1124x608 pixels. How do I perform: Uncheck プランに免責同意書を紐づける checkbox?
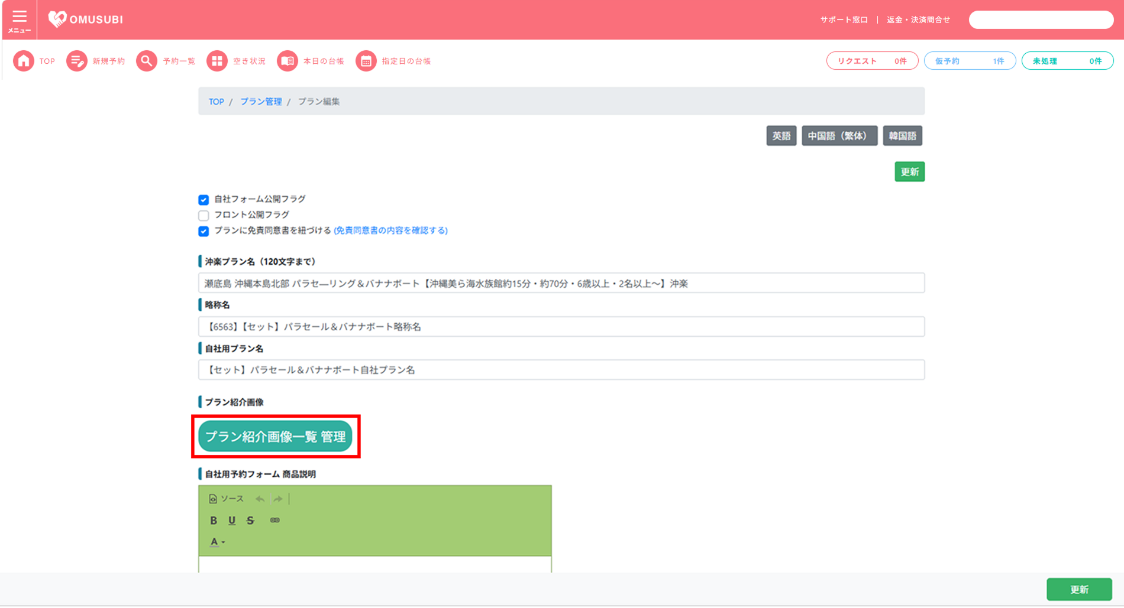click(x=204, y=231)
